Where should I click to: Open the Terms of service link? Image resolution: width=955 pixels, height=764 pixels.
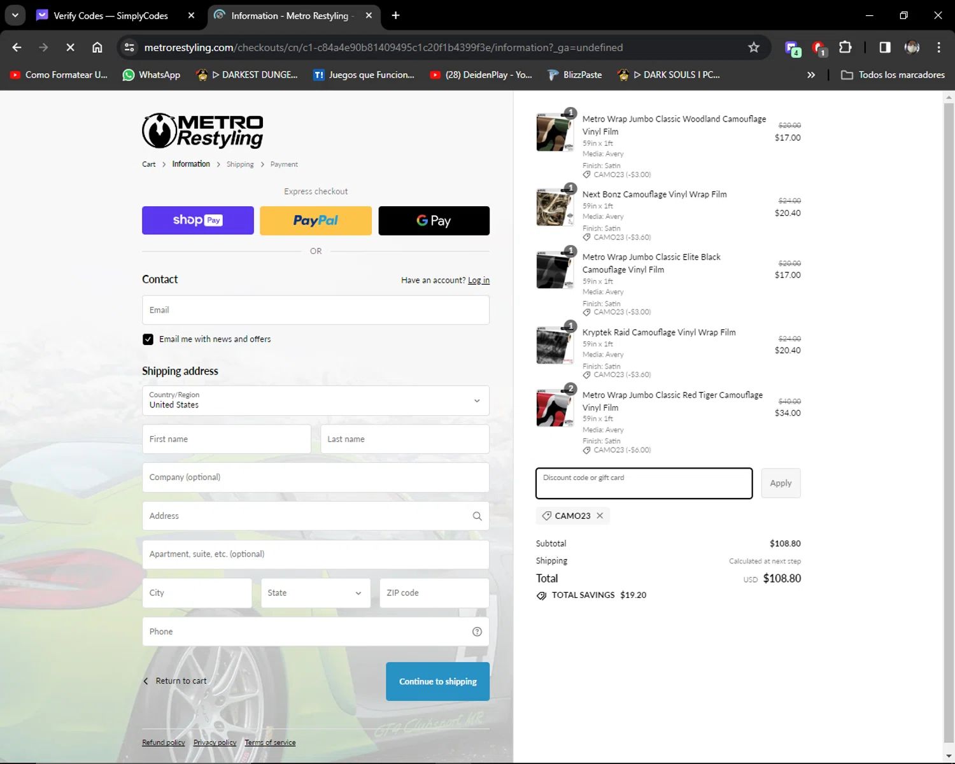point(270,742)
